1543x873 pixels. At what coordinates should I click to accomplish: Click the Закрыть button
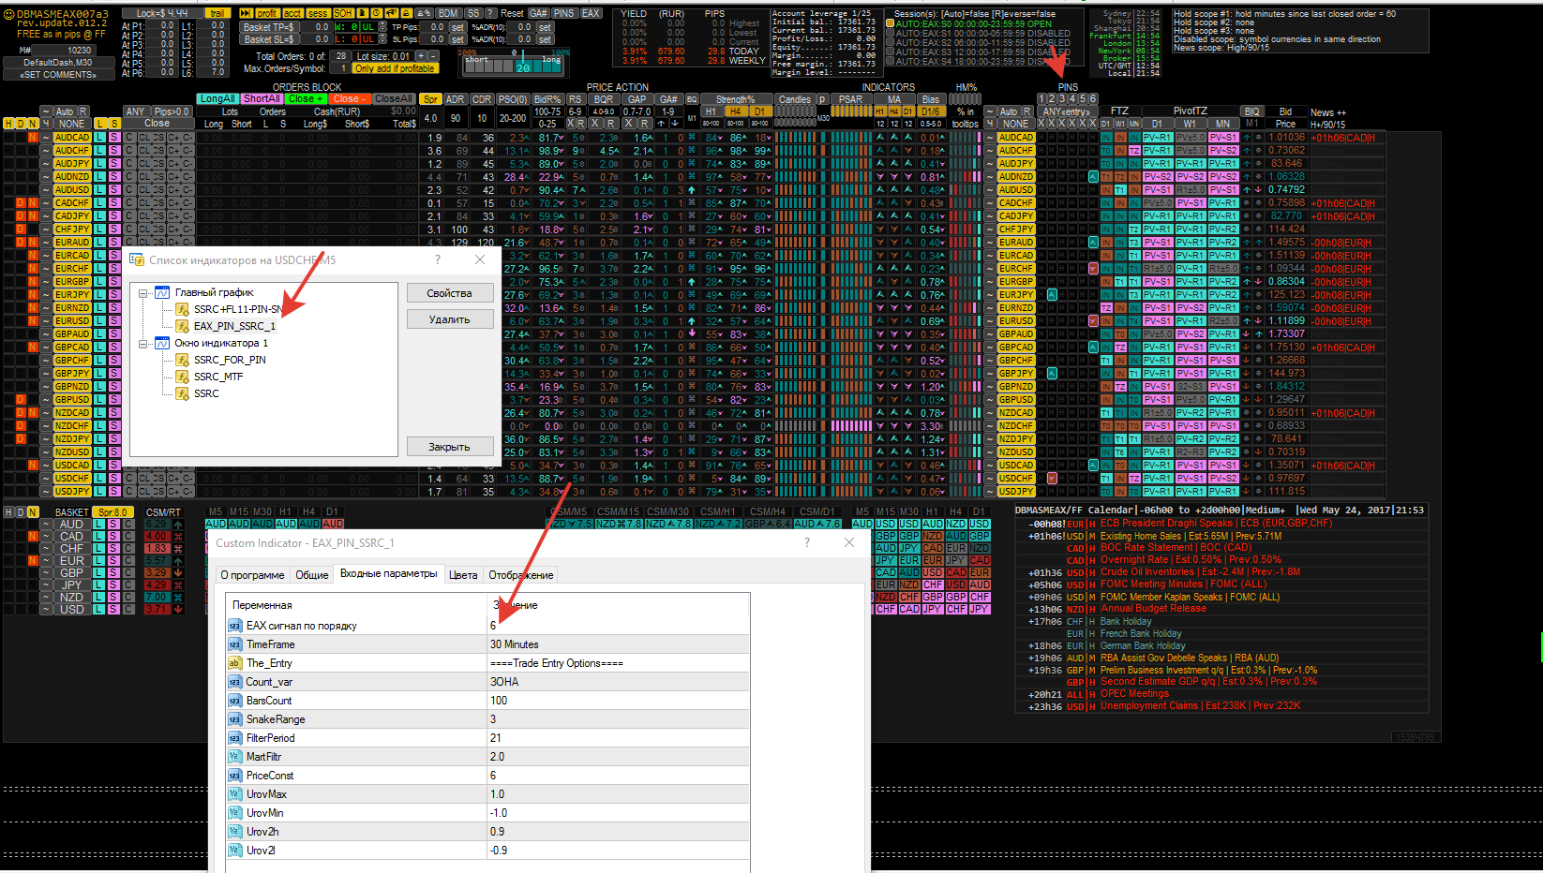pos(450,447)
